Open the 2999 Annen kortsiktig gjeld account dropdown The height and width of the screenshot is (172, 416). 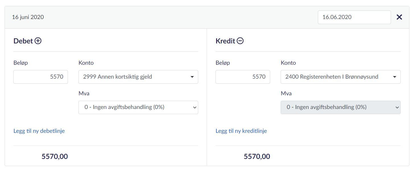point(138,77)
